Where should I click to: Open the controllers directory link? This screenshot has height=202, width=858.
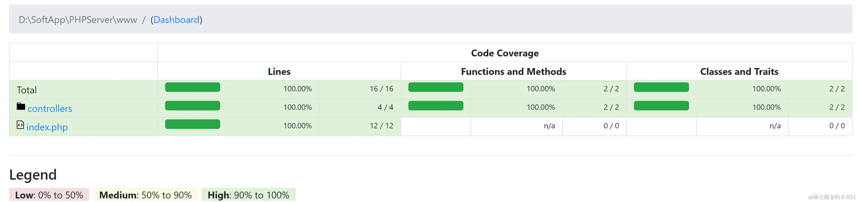point(50,109)
